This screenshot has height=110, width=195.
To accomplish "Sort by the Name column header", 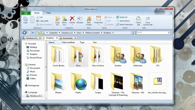I will pos(55,42).
